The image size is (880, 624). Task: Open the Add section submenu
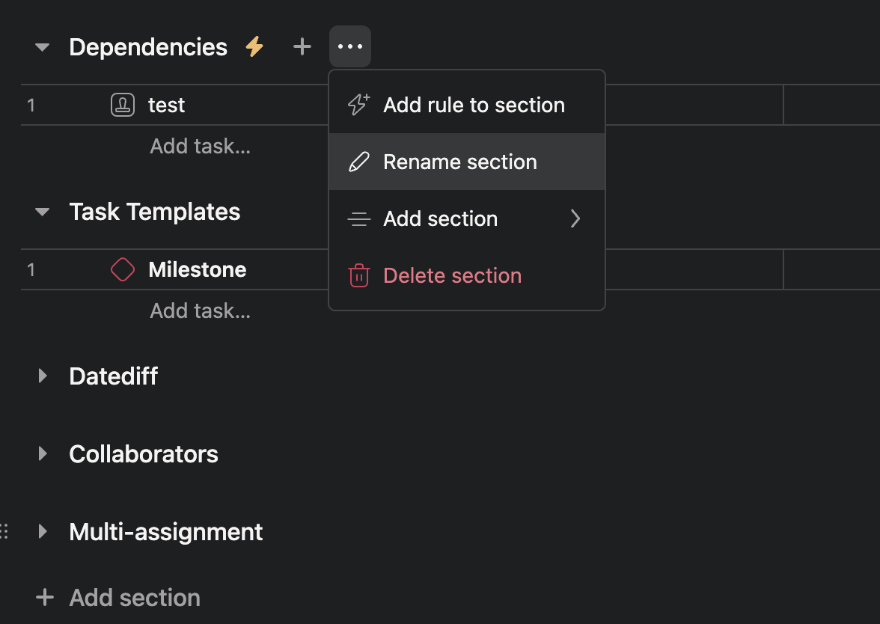click(x=467, y=218)
